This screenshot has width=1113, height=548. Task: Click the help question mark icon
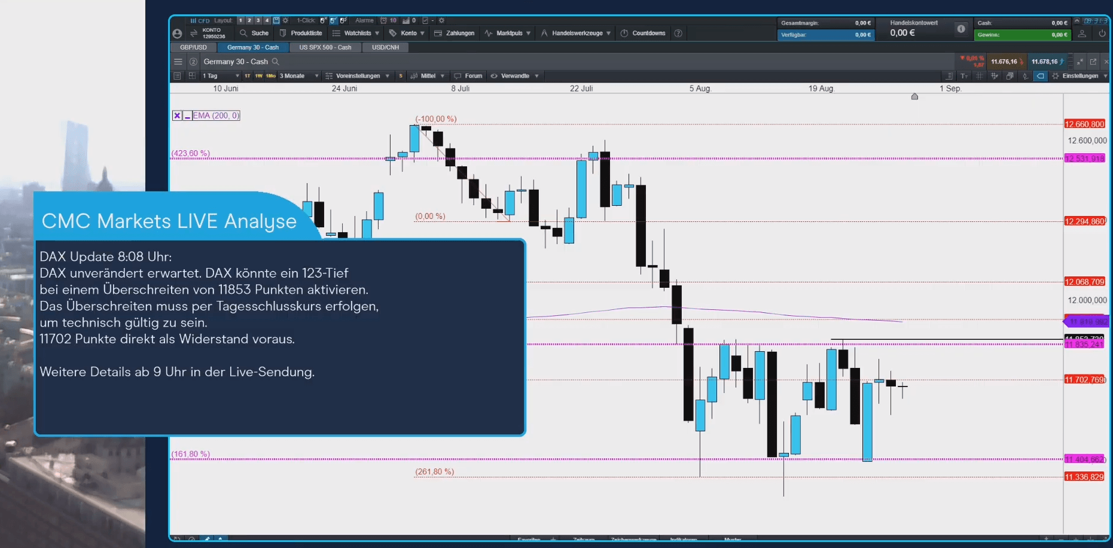(x=678, y=34)
